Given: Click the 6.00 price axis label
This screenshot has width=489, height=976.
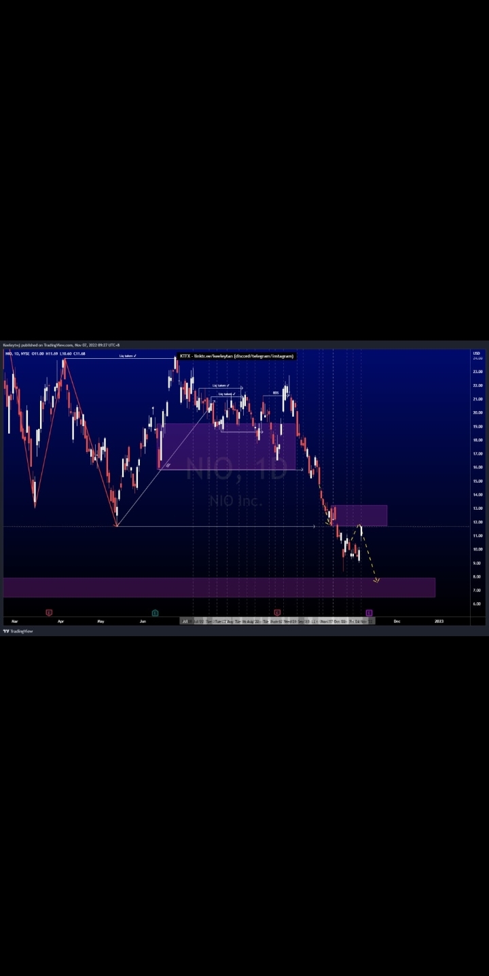Looking at the screenshot, I should point(477,604).
